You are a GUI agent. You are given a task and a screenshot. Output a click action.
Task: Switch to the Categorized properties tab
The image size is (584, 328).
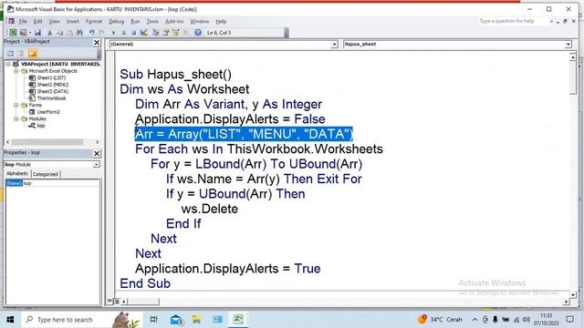tap(46, 174)
